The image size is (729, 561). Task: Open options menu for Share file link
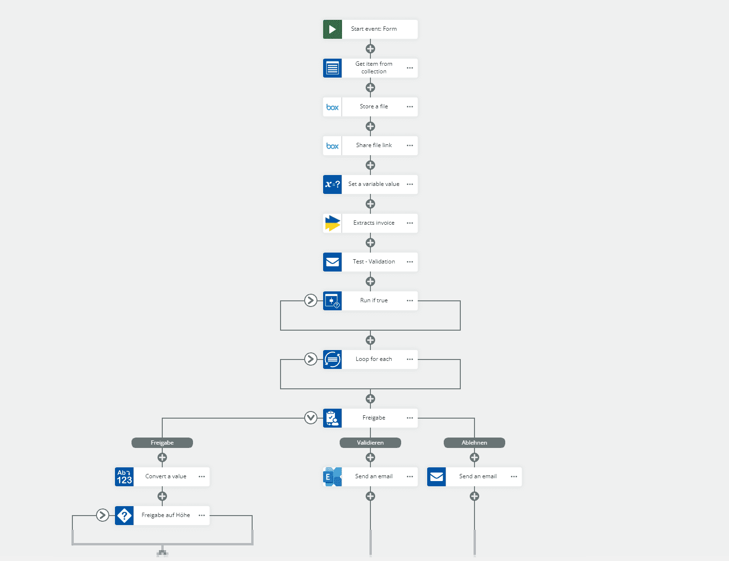(410, 146)
